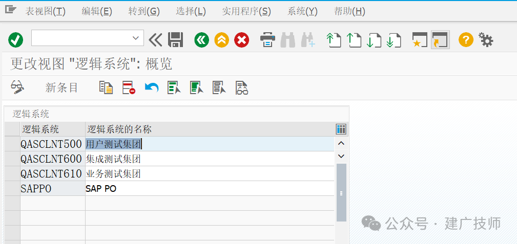The width and height of the screenshot is (517, 244).
Task: Click the create shortcut icon
Action: pyautogui.click(x=440, y=40)
